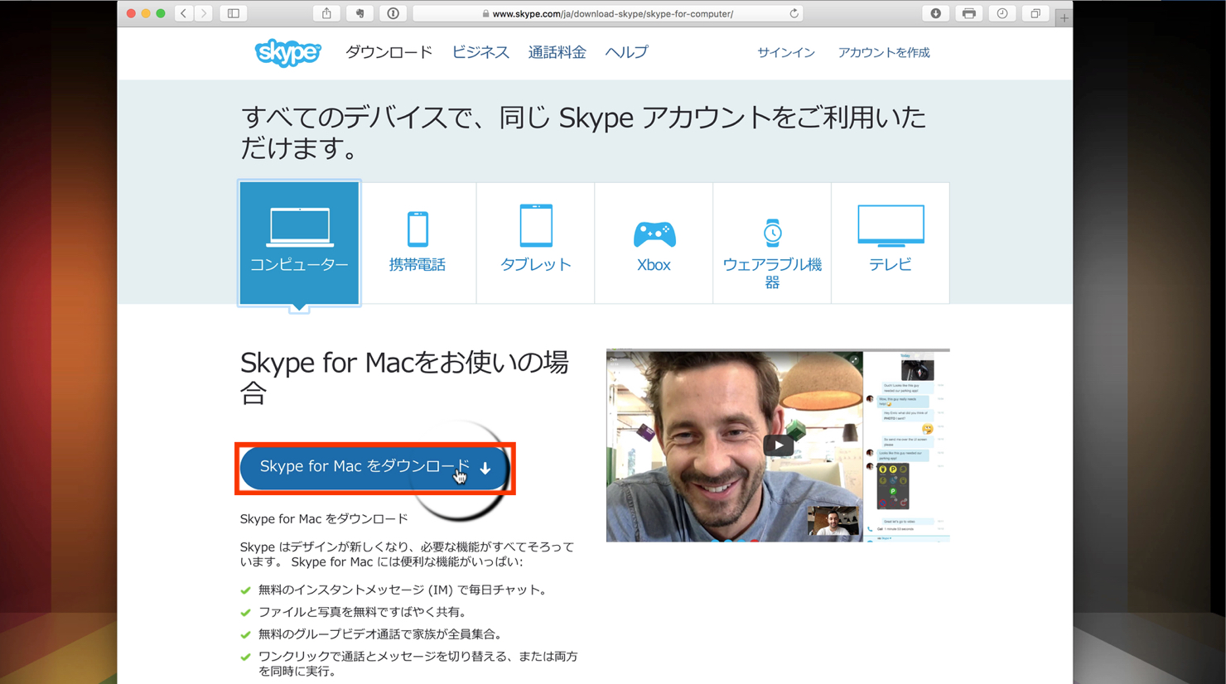Show downloads with the download arrow icon
The height and width of the screenshot is (684, 1226).
[935, 13]
